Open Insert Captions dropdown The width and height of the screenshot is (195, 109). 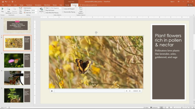tap(81, 11)
